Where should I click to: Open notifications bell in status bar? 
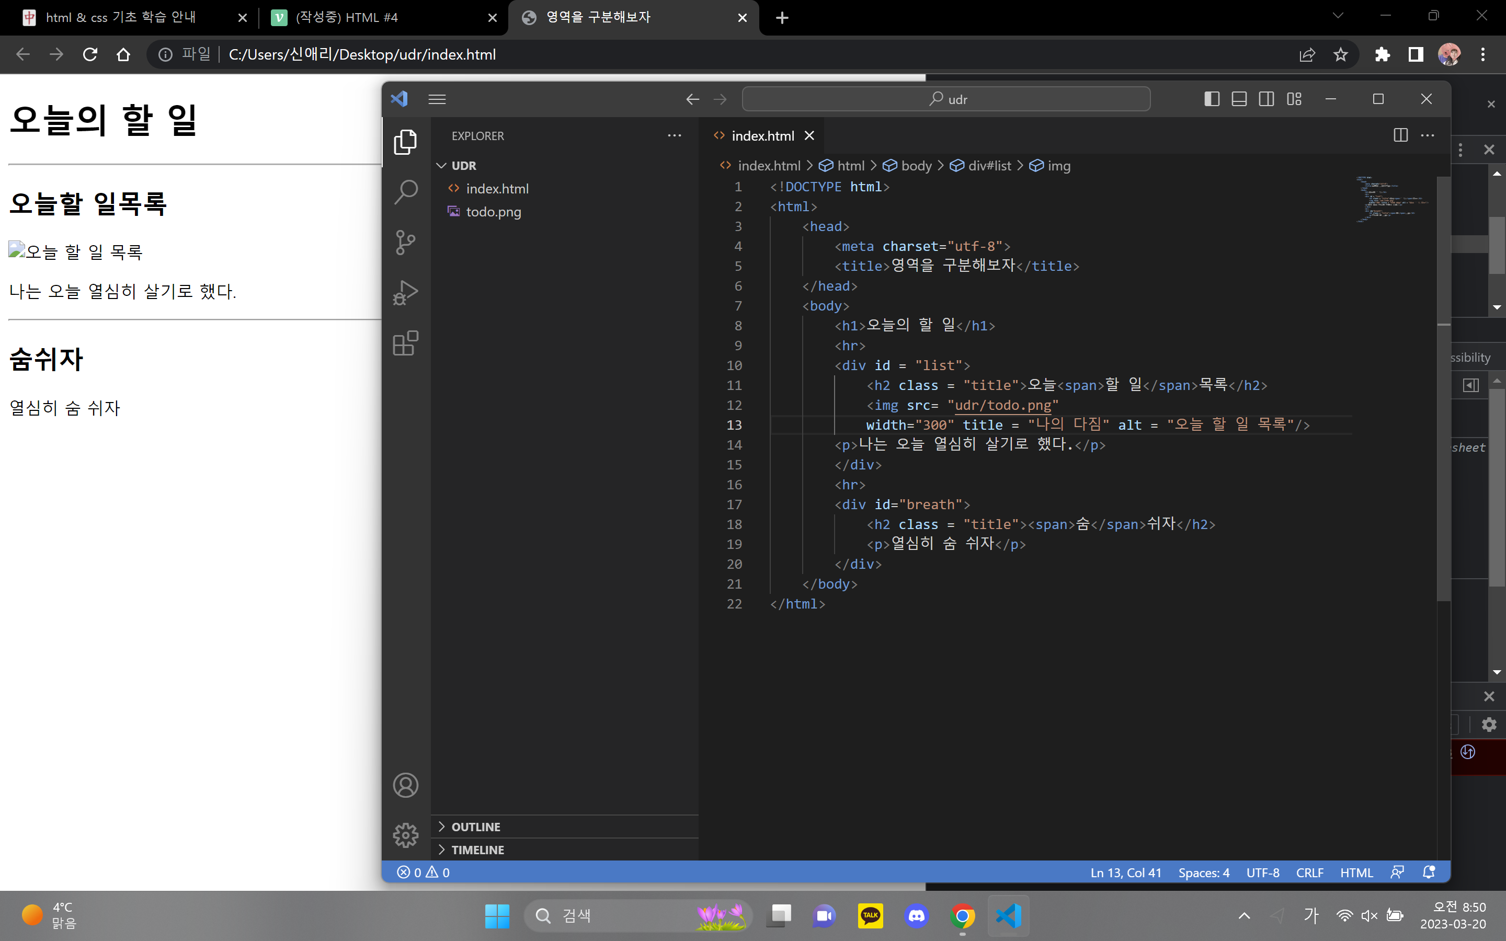click(x=1429, y=873)
